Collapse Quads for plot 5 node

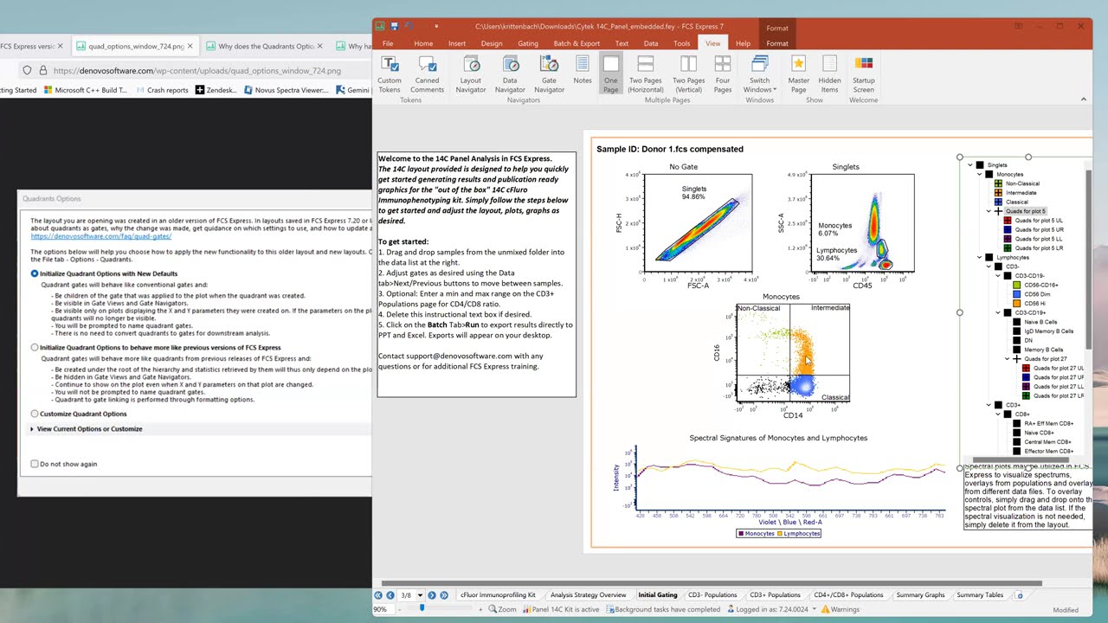click(989, 211)
